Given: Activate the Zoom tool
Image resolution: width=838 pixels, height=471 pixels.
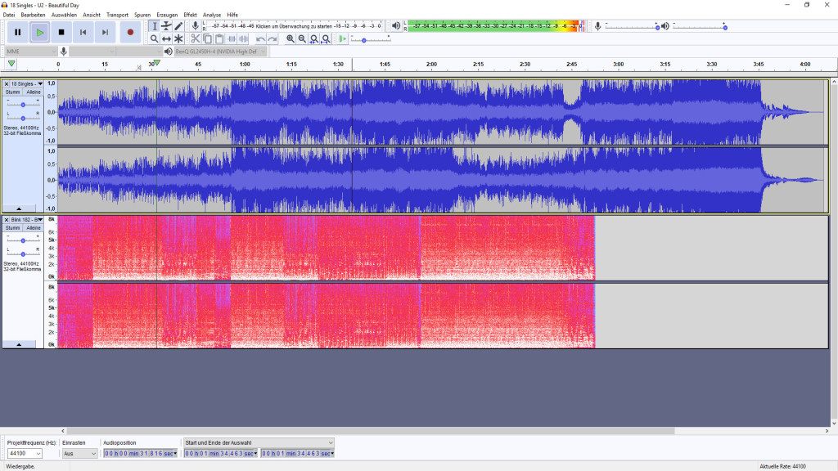Looking at the screenshot, I should [155, 38].
